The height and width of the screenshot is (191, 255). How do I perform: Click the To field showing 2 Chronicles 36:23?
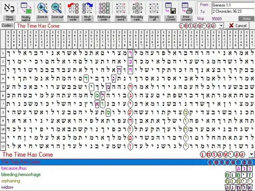tap(233, 11)
